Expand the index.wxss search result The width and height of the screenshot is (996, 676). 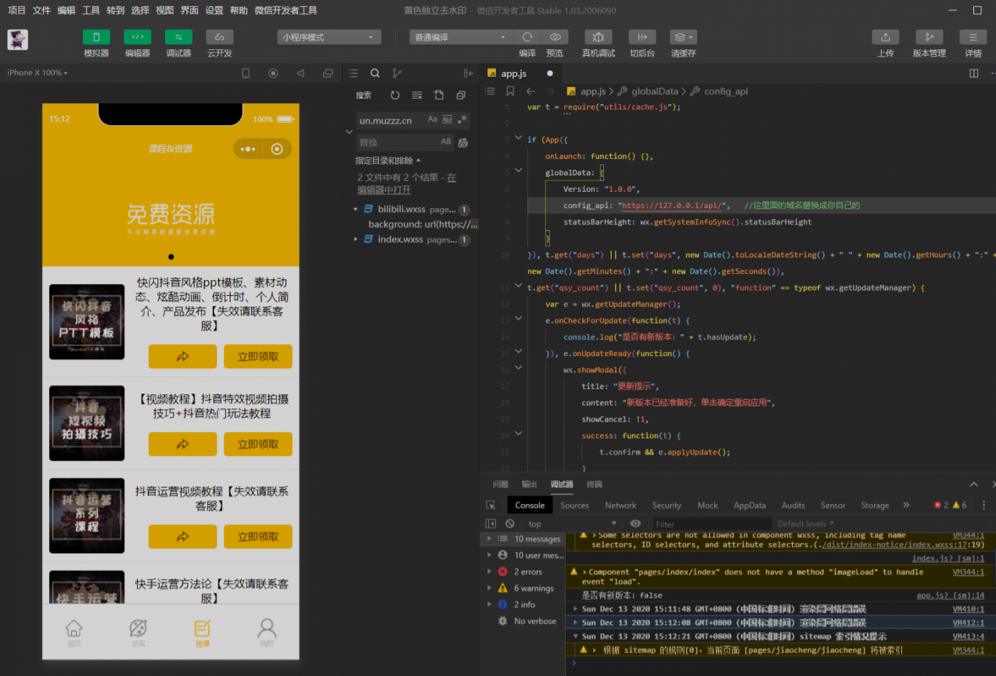coord(356,239)
